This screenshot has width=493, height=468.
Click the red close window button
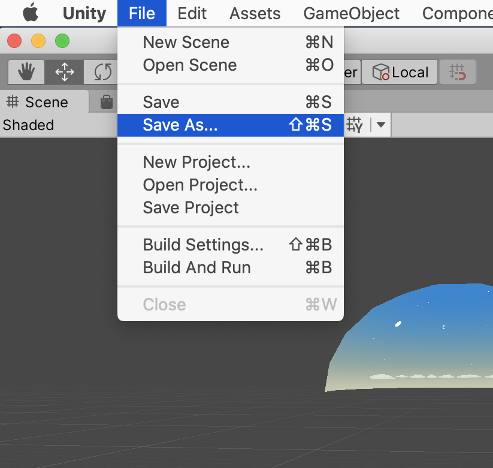(14, 41)
